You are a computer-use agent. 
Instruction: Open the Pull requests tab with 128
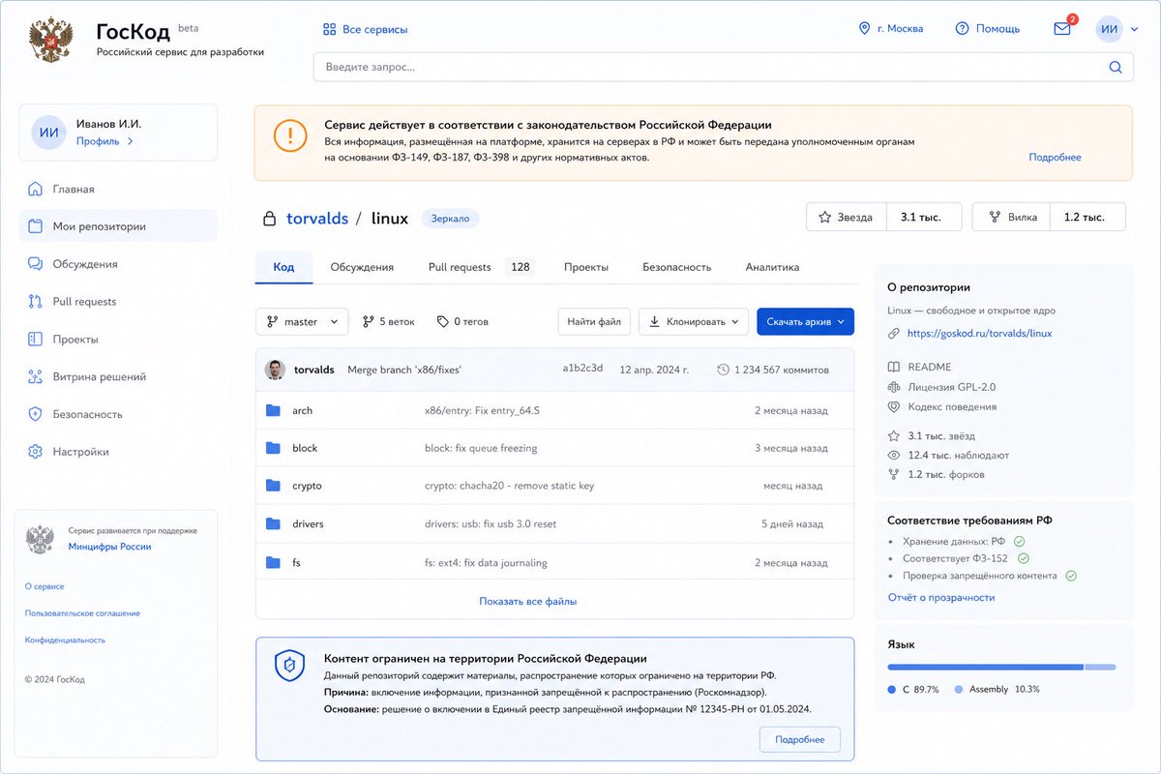click(x=481, y=267)
